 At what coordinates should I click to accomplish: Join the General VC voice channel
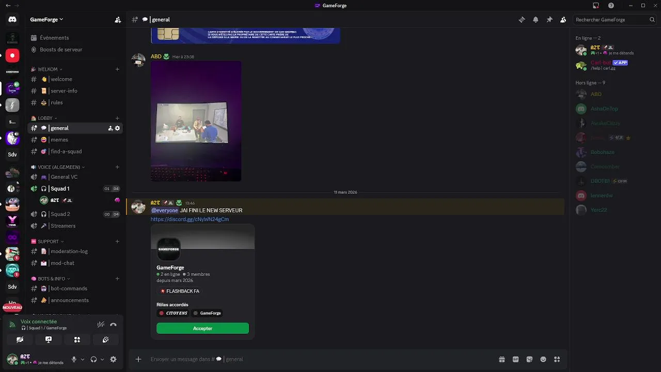click(75, 177)
